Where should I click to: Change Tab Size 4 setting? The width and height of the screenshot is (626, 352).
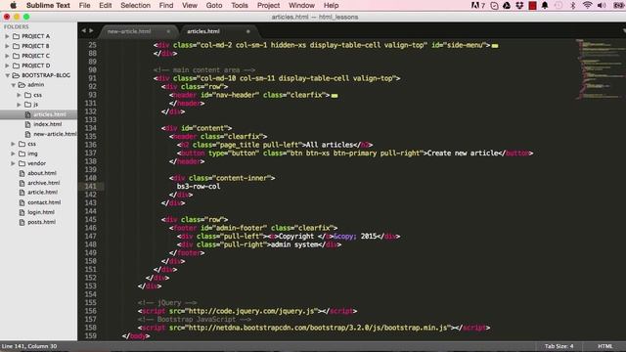(x=559, y=346)
